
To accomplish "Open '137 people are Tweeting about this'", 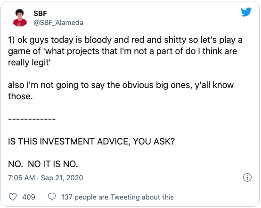I will click(117, 197).
